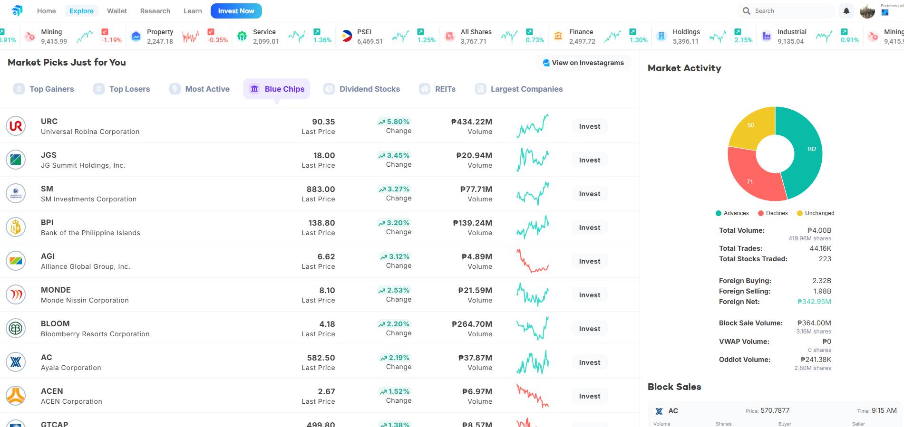
Task: Click the Holdings index icon
Action: (661, 36)
